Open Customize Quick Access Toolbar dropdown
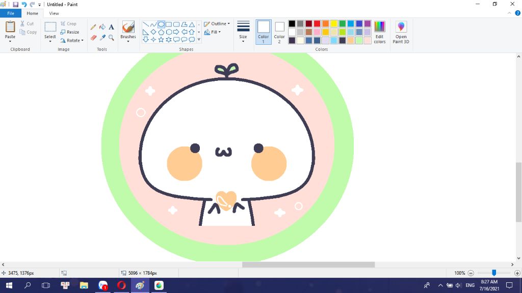The width and height of the screenshot is (522, 293). click(x=39, y=5)
